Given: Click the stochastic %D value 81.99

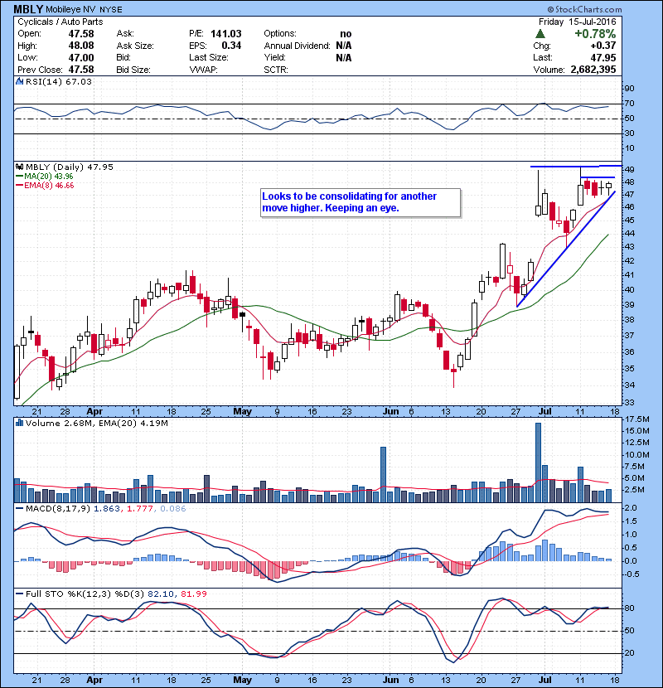Looking at the screenshot, I should pos(193,594).
